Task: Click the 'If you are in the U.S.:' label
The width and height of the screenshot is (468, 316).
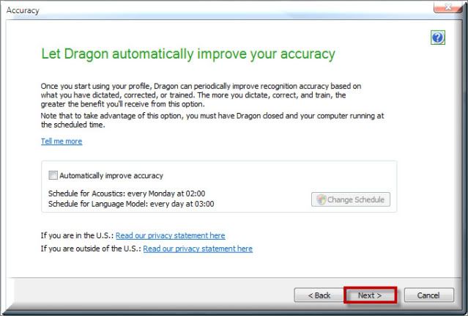Action: [x=78, y=235]
